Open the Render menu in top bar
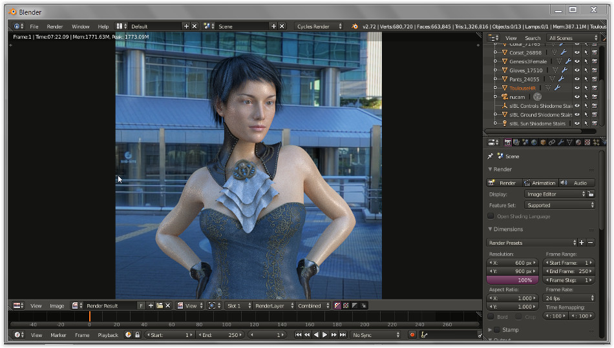Image resolution: width=614 pixels, height=348 pixels. tap(55, 26)
